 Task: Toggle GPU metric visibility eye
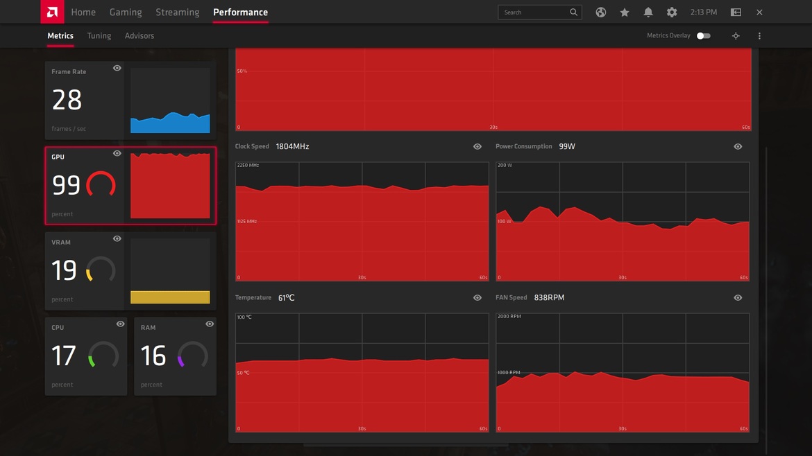(117, 154)
